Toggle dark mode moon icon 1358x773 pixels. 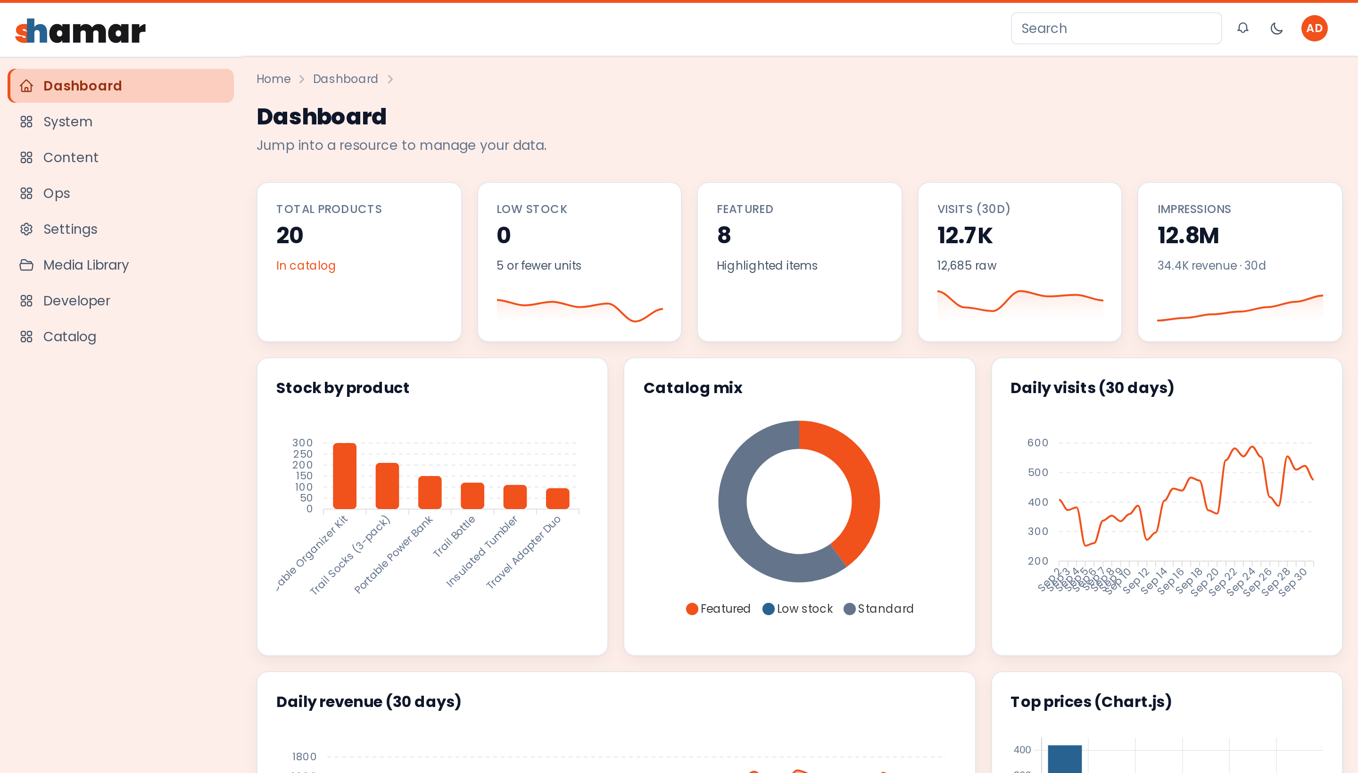(x=1277, y=28)
